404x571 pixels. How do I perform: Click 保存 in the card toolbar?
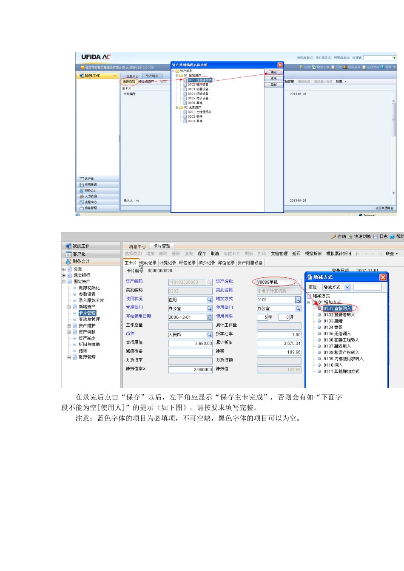(202, 254)
